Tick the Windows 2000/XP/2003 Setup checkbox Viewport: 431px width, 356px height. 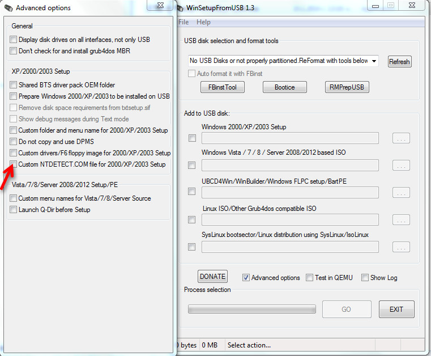(192, 138)
